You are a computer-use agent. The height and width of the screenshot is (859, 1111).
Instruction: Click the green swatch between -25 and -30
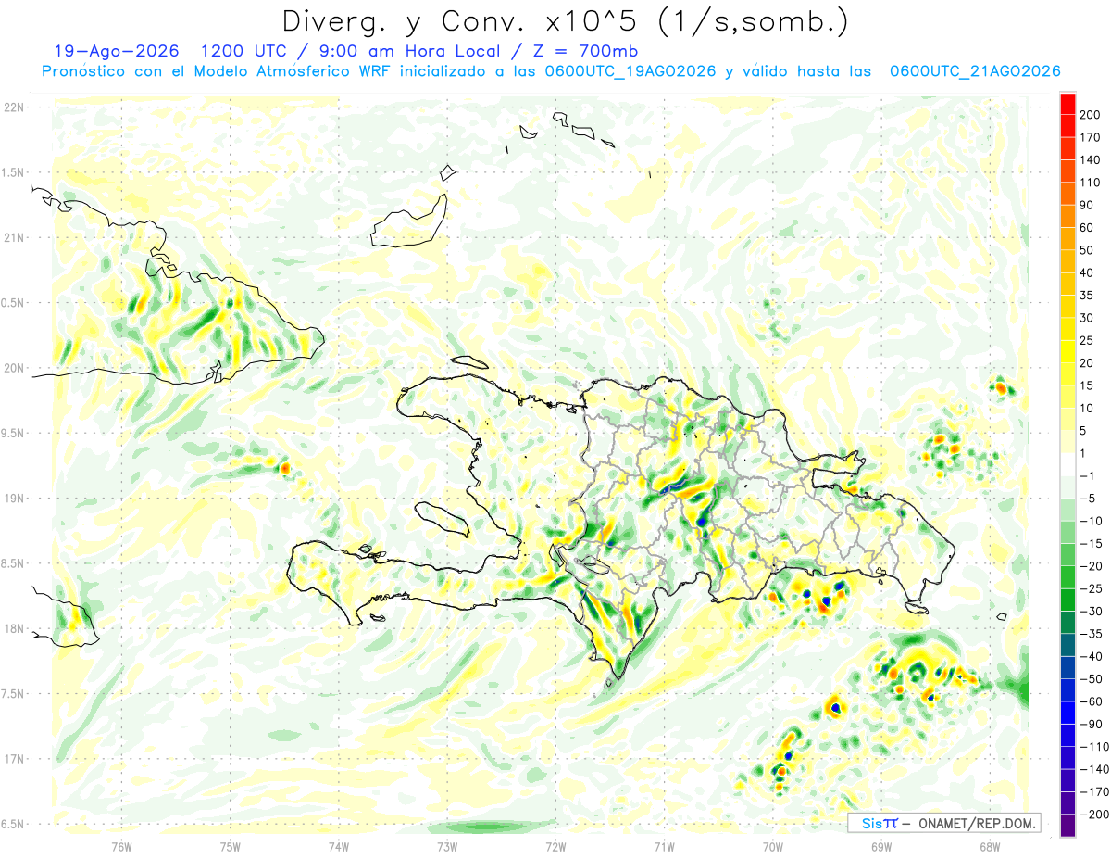[1067, 600]
